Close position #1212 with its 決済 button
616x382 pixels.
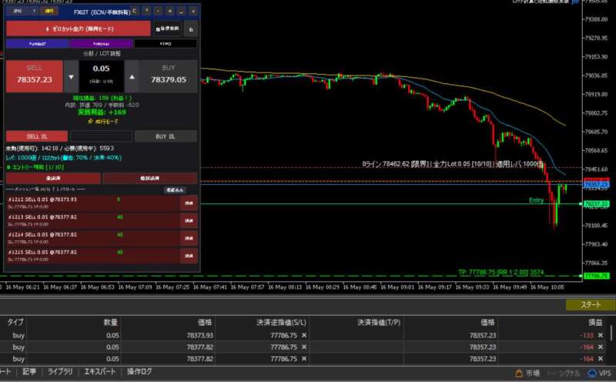point(189,203)
